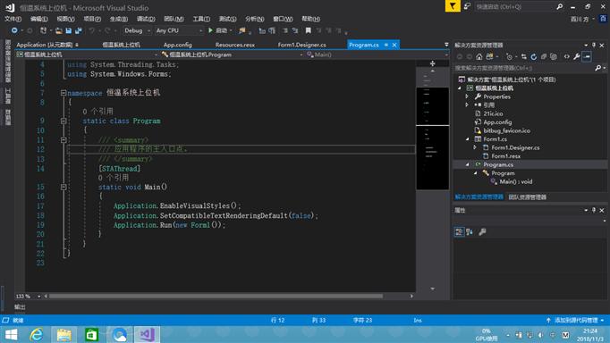610x343 pixels.
Task: Toggle auto-hide pin on Solution Explorer panel
Action: click(x=594, y=45)
